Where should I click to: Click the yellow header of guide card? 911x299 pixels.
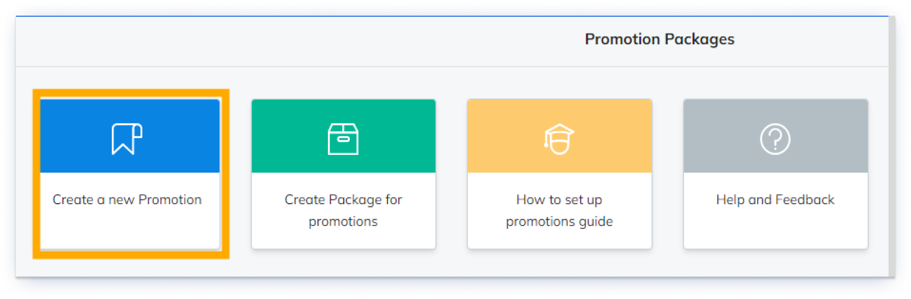(x=559, y=136)
